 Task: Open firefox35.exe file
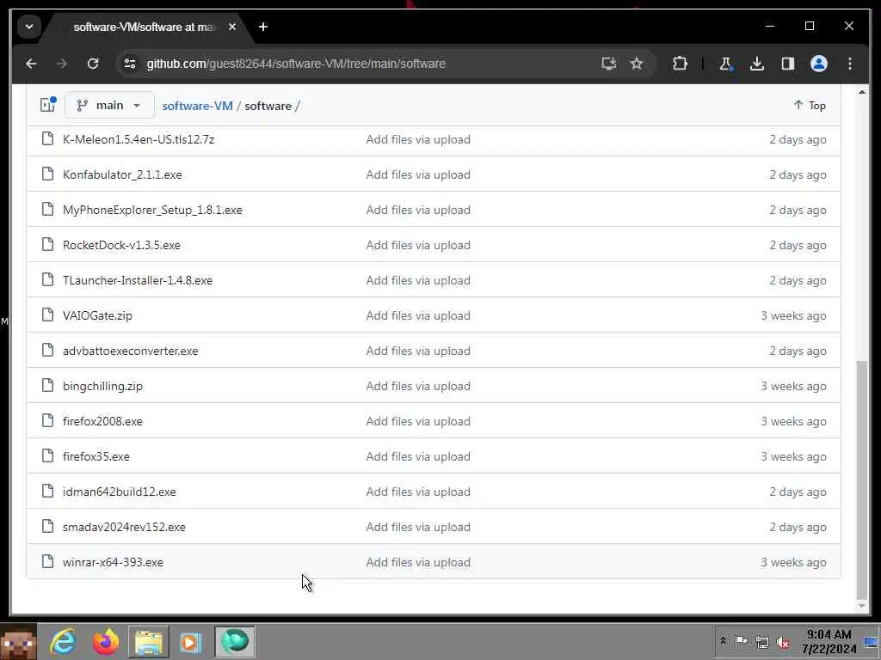[96, 456]
